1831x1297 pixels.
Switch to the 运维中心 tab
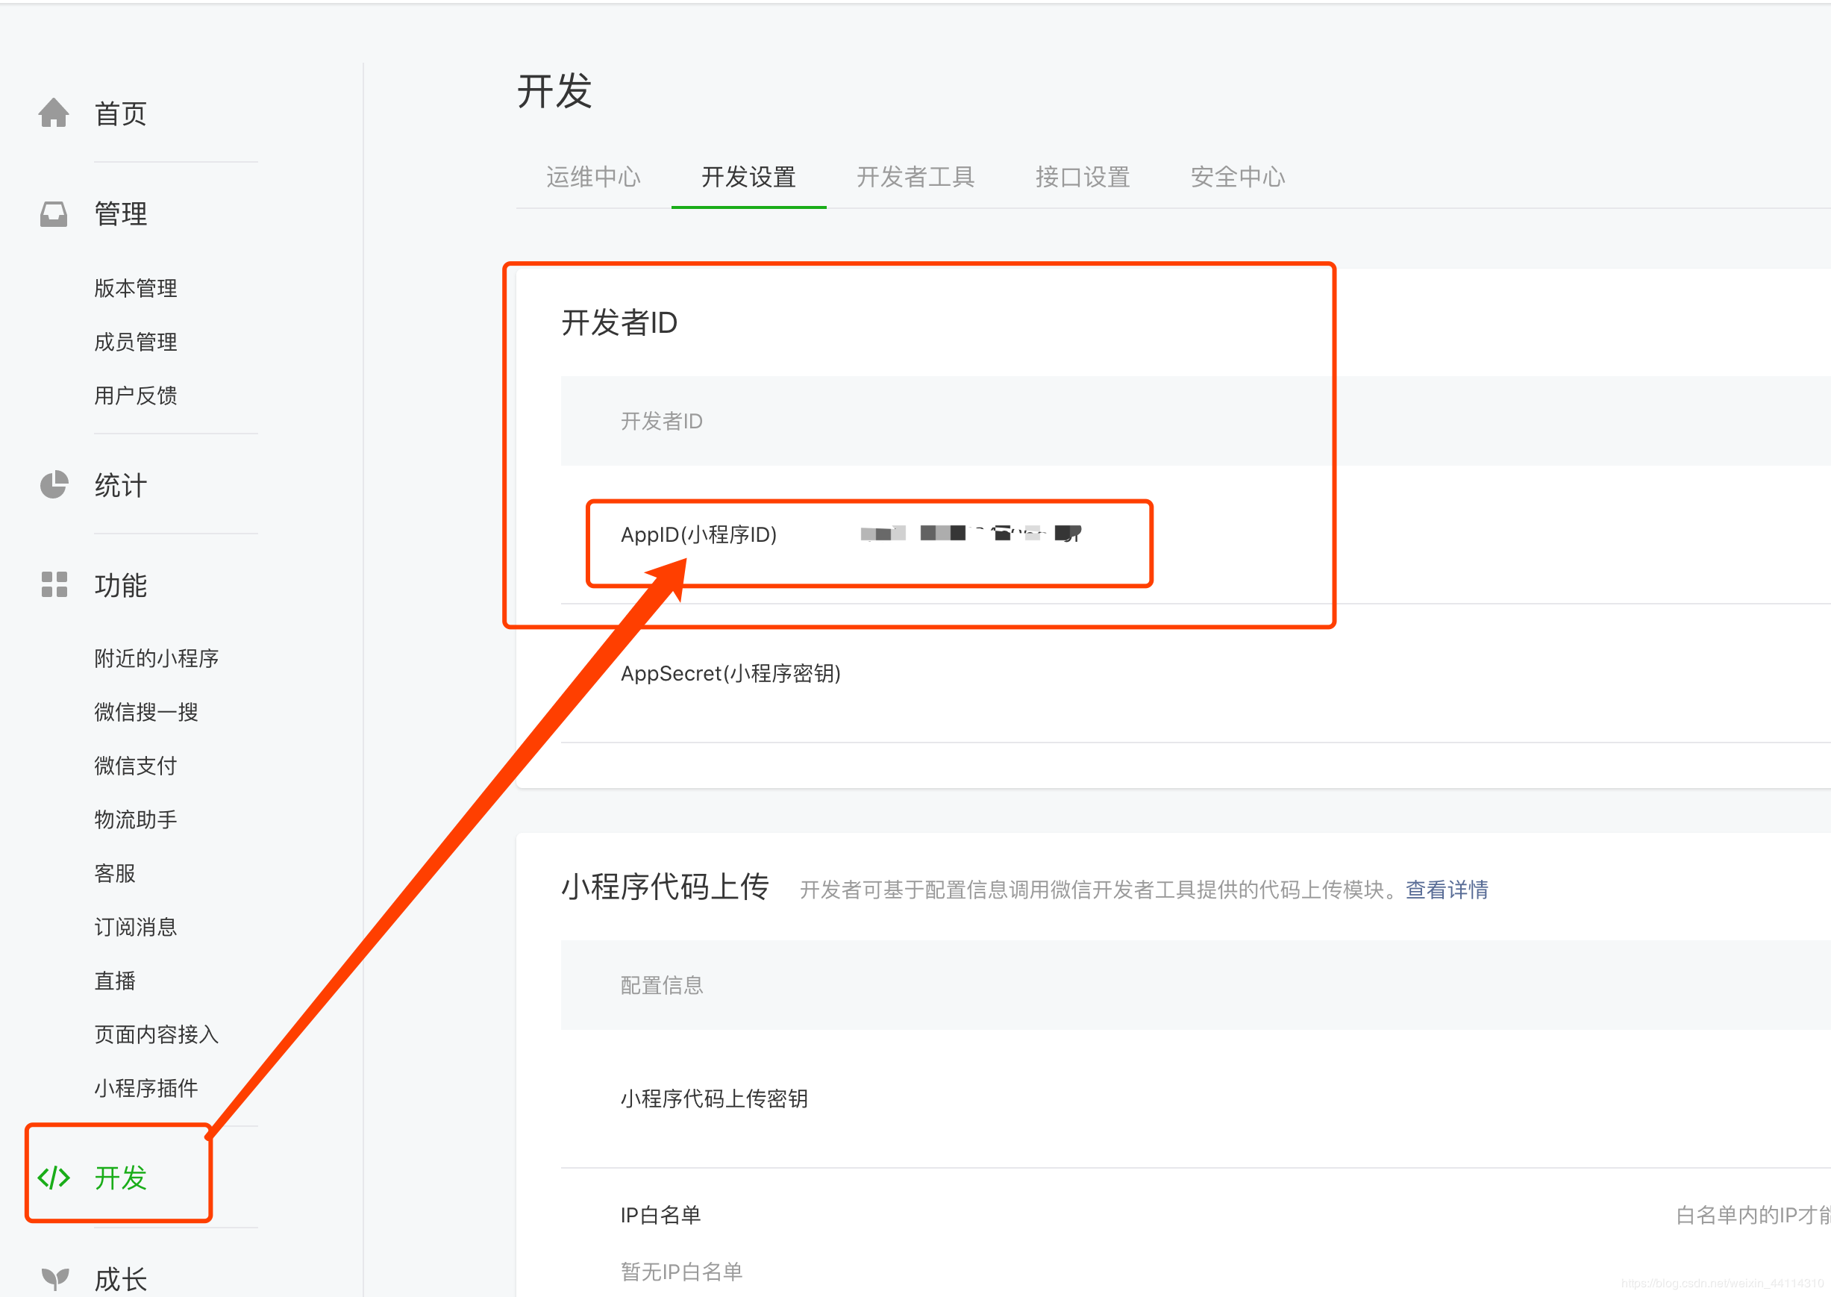[592, 177]
